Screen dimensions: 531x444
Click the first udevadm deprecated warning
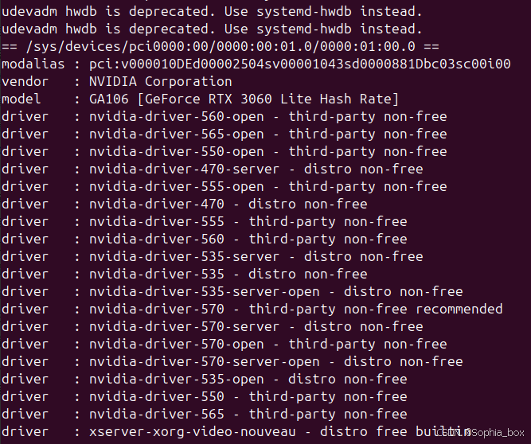pyautogui.click(x=212, y=11)
